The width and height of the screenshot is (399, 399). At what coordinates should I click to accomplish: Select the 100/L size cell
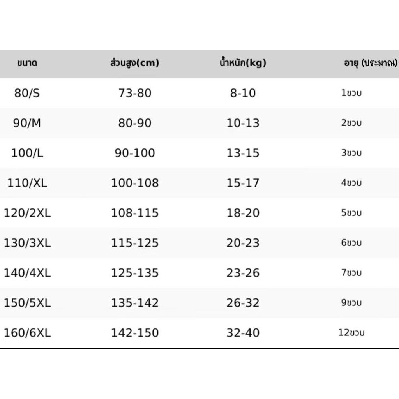[27, 153]
